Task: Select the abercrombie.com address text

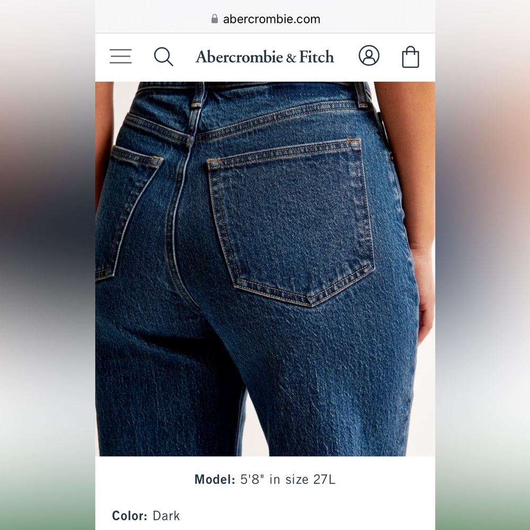Action: (271, 19)
